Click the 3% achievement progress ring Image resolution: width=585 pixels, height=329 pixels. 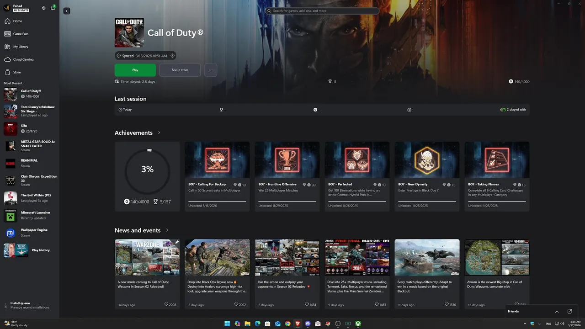tap(147, 171)
